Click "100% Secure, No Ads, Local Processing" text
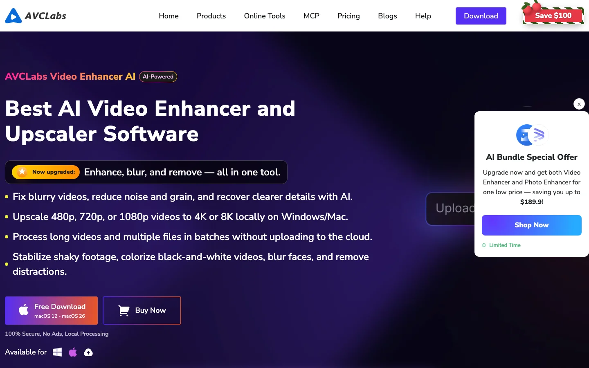Image resolution: width=589 pixels, height=368 pixels. coord(56,334)
